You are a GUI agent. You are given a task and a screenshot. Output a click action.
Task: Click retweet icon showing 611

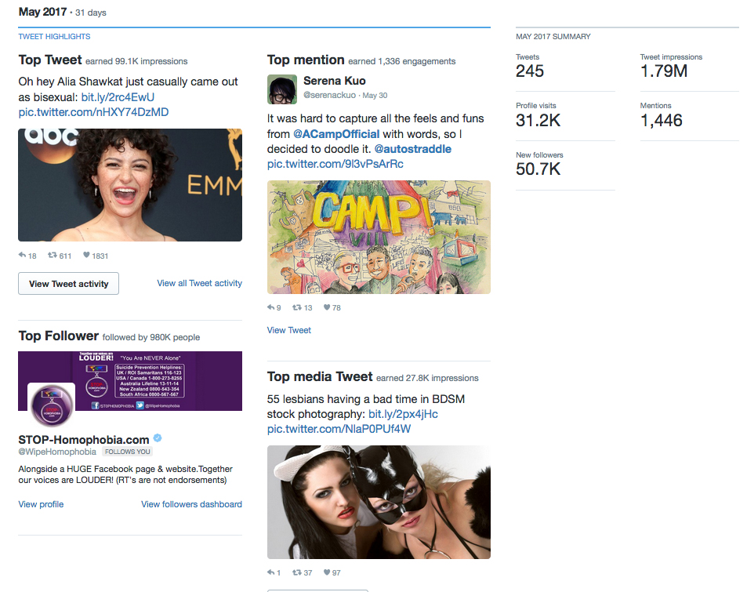click(52, 255)
